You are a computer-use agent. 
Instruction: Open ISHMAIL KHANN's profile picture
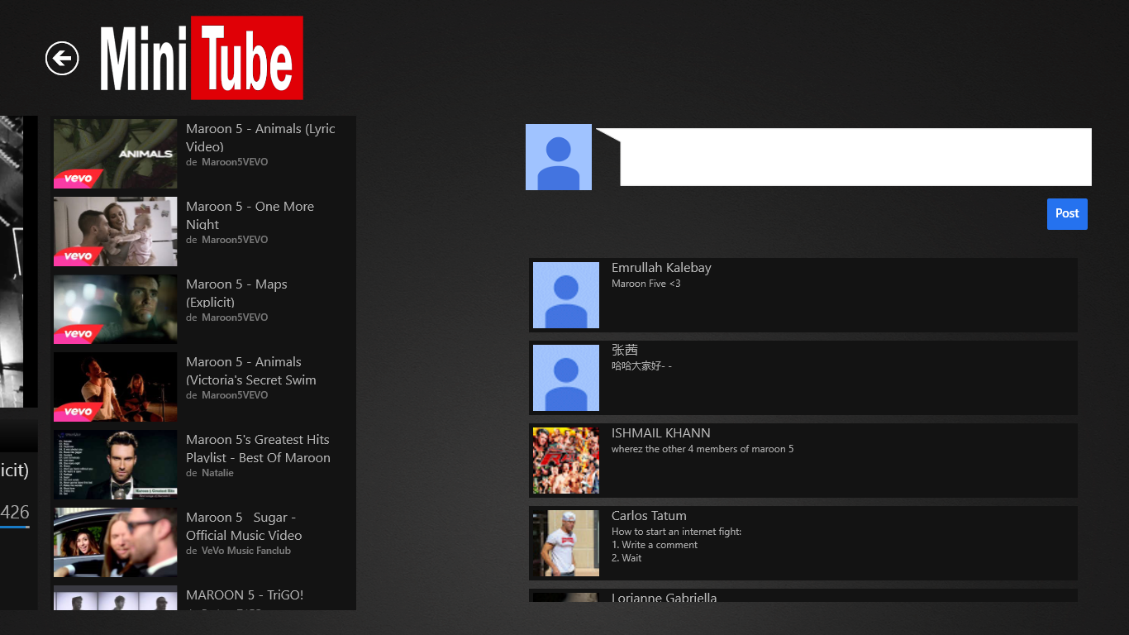tap(566, 461)
